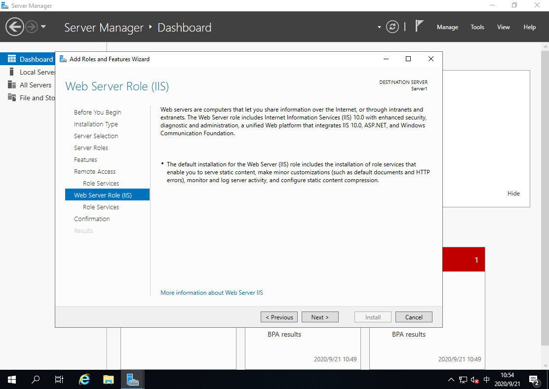
Task: Click the Cancel button in wizard
Action: point(414,317)
